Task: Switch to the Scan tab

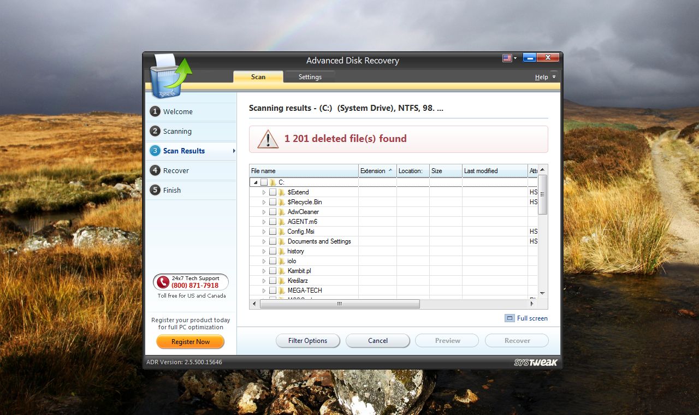Action: coord(258,77)
